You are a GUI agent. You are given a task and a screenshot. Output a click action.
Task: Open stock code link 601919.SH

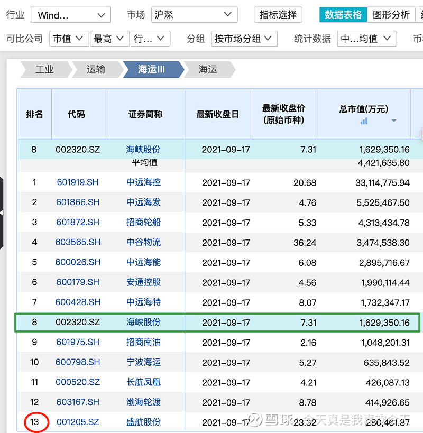[x=78, y=182]
